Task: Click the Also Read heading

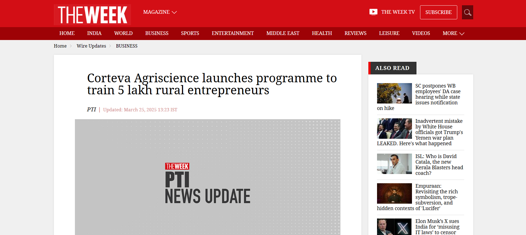Action: point(392,68)
